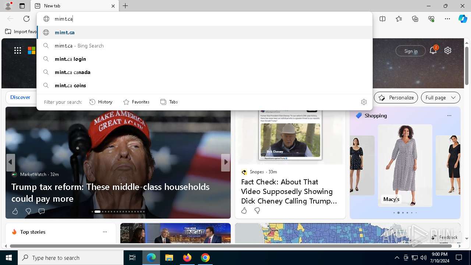The height and width of the screenshot is (265, 471).
Task: Launch Chrome from the taskbar
Action: (x=205, y=258)
